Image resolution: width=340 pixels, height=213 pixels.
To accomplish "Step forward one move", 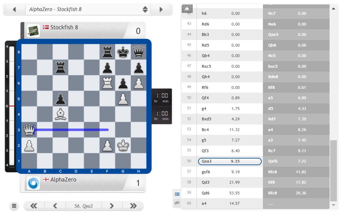I will click(x=112, y=206).
